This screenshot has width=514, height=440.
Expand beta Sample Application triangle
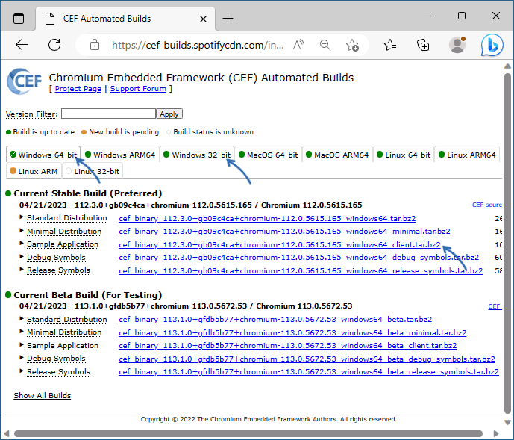22,345
